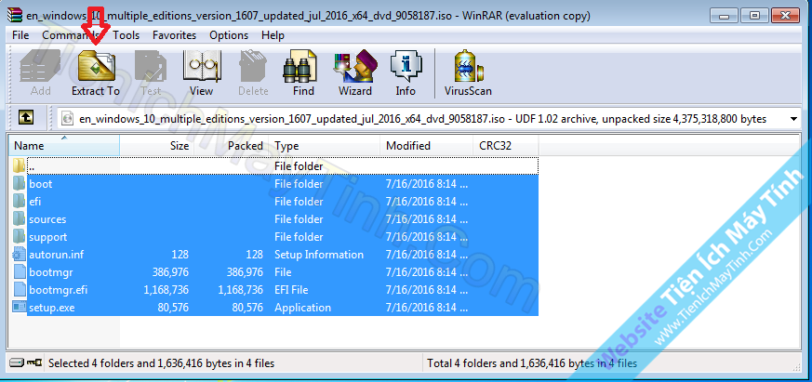Select the 'bootmgr.efi' file name
The image size is (812, 382).
[59, 289]
